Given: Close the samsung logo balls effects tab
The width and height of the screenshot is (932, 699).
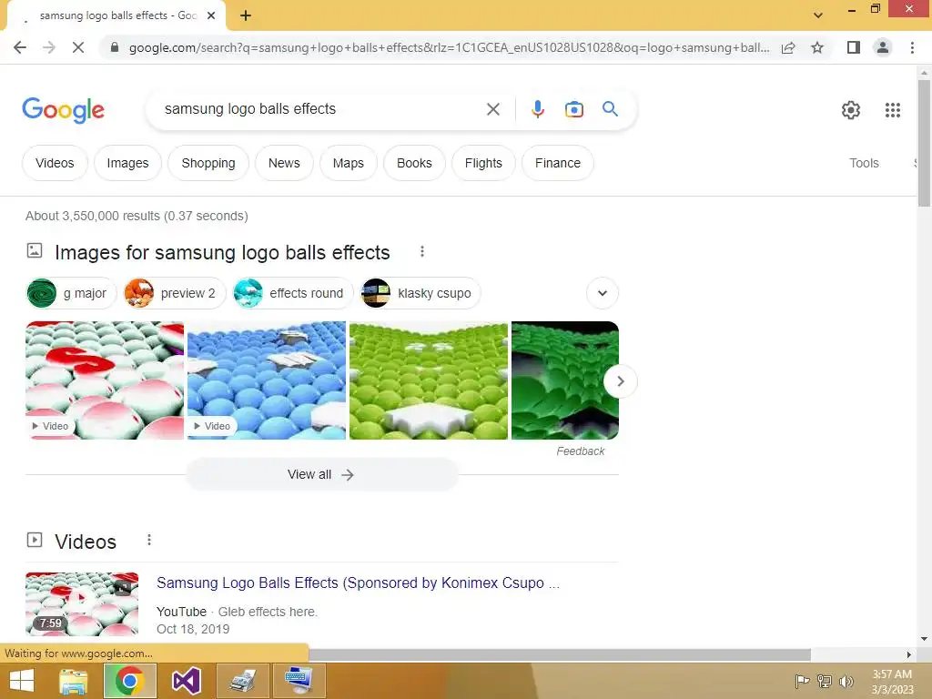Looking at the screenshot, I should coord(211,15).
